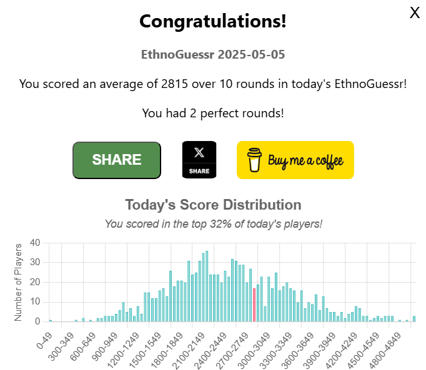Click the top 32% of players text
Viewport: 426px width, 370px height.
pos(213,224)
